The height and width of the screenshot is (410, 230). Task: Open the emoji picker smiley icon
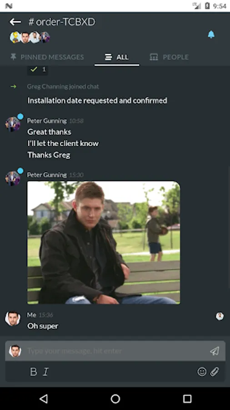pos(202,372)
